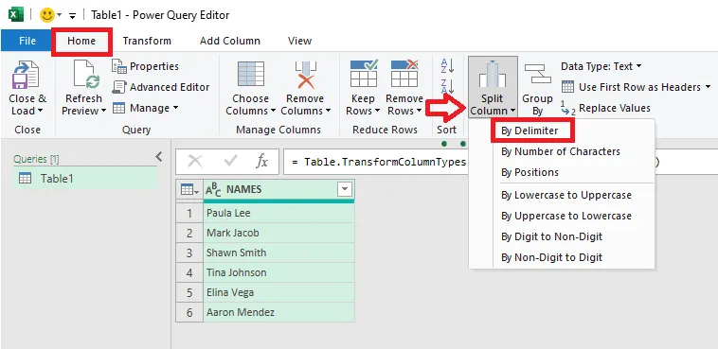Image resolution: width=718 pixels, height=349 pixels.
Task: Click the smiley feedback icon
Action: (x=46, y=15)
